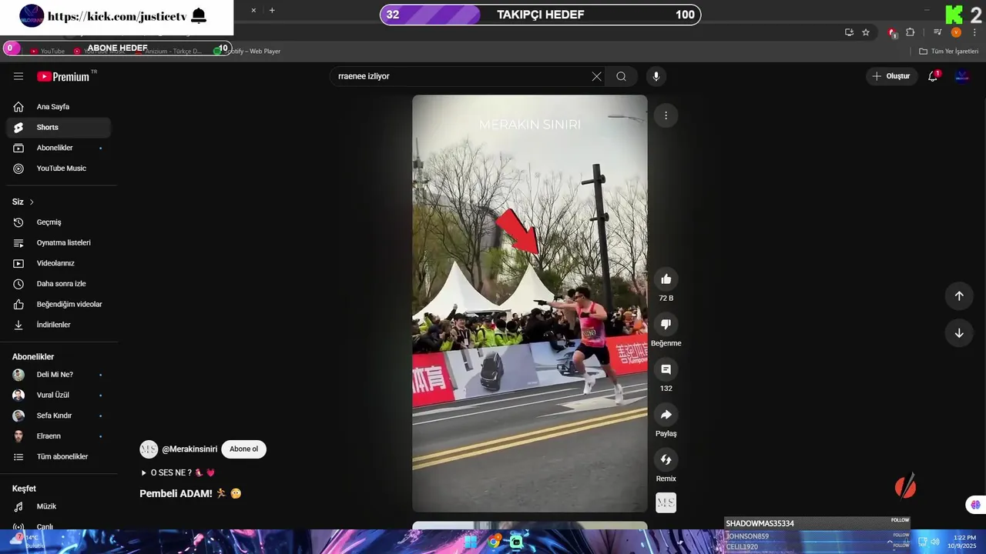Open Daha sonra izle list
This screenshot has width=986, height=554.
click(59, 284)
